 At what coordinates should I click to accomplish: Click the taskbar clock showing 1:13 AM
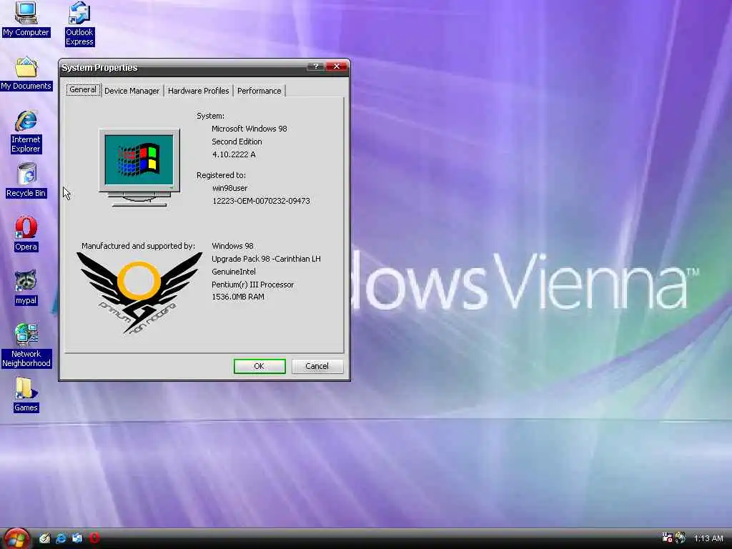(708, 538)
